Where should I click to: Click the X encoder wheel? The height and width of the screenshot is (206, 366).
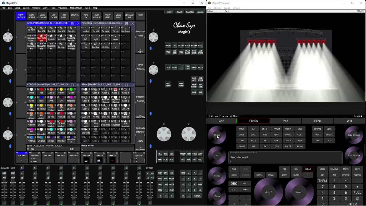[164, 134]
